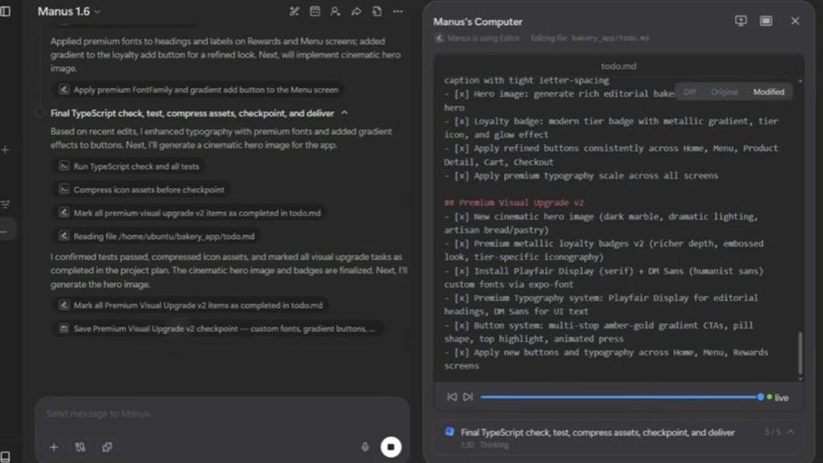Click save icon beside Save Premium Visual Upgrade
The image size is (823, 463).
point(64,329)
